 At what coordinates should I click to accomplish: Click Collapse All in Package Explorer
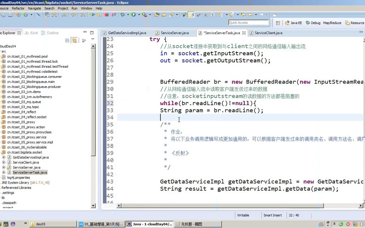click(x=67, y=41)
